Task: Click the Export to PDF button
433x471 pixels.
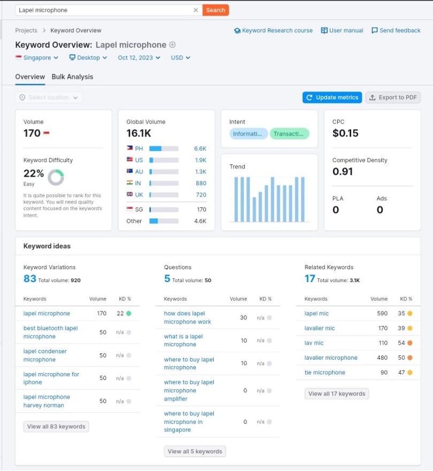Action: pyautogui.click(x=393, y=97)
